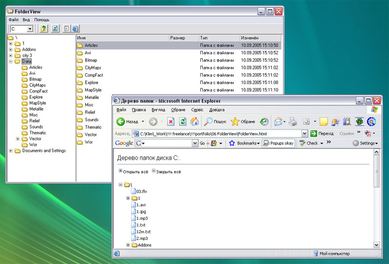The height and width of the screenshot is (264, 389).
Task: Click the HTML export icon in FolderView toolbar
Action: click(x=75, y=29)
